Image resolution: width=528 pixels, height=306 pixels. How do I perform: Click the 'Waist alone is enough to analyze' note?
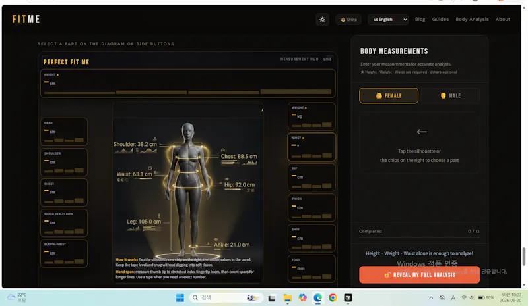(419, 253)
